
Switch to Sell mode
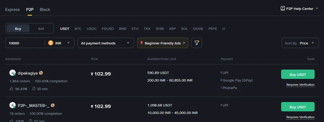[x=41, y=29]
